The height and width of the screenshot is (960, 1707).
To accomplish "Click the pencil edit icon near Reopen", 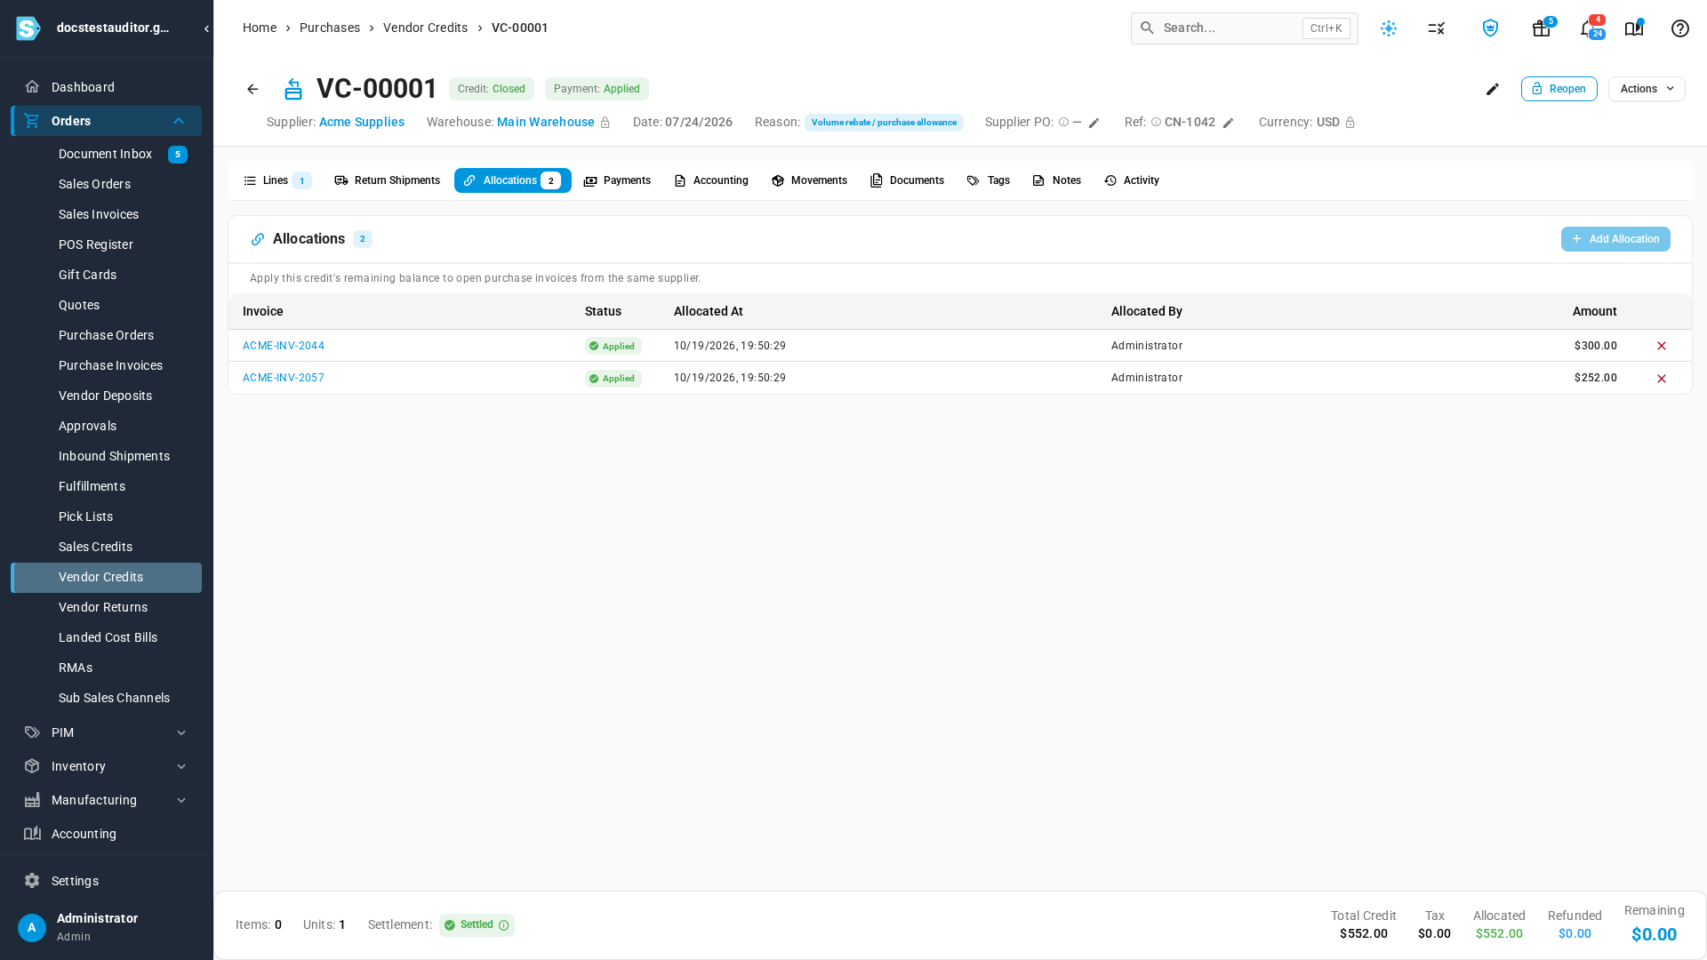I will 1493,89.
